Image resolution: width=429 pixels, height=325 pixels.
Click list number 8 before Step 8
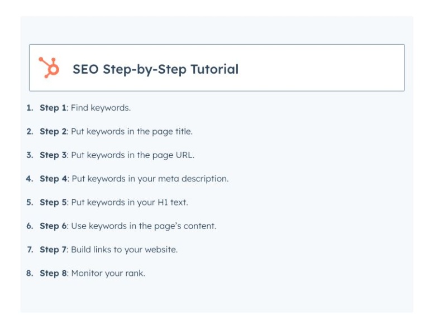click(x=29, y=273)
